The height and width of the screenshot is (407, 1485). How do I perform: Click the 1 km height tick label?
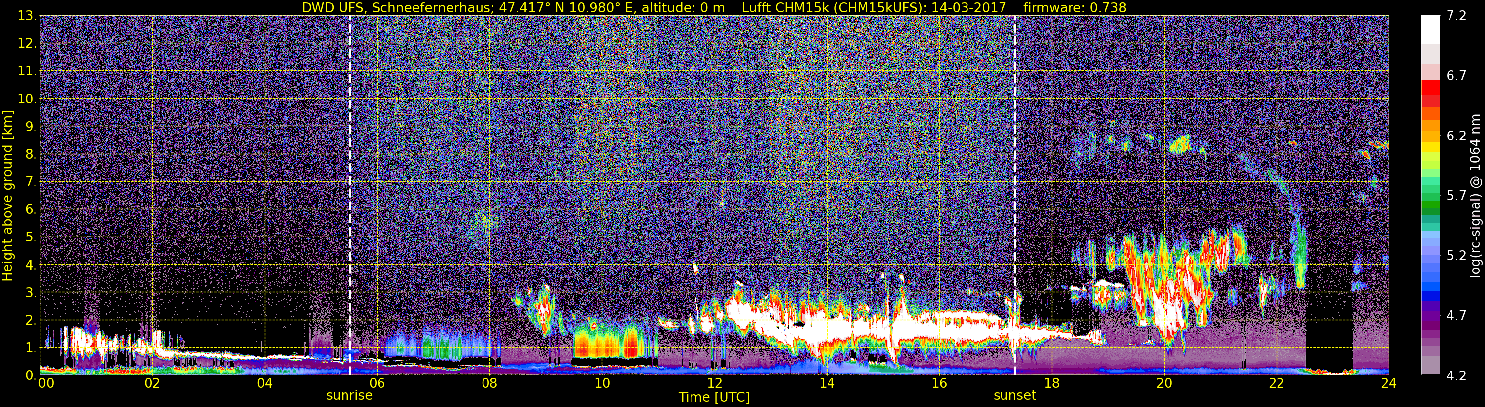pos(31,348)
